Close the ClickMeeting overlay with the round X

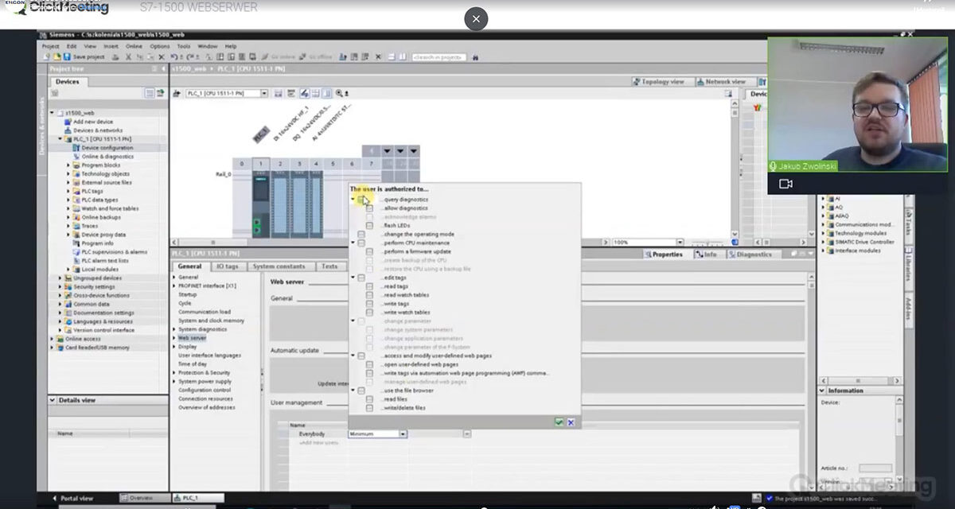click(476, 18)
